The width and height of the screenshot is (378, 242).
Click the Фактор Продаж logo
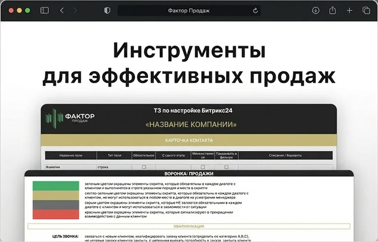pyautogui.click(x=70, y=117)
